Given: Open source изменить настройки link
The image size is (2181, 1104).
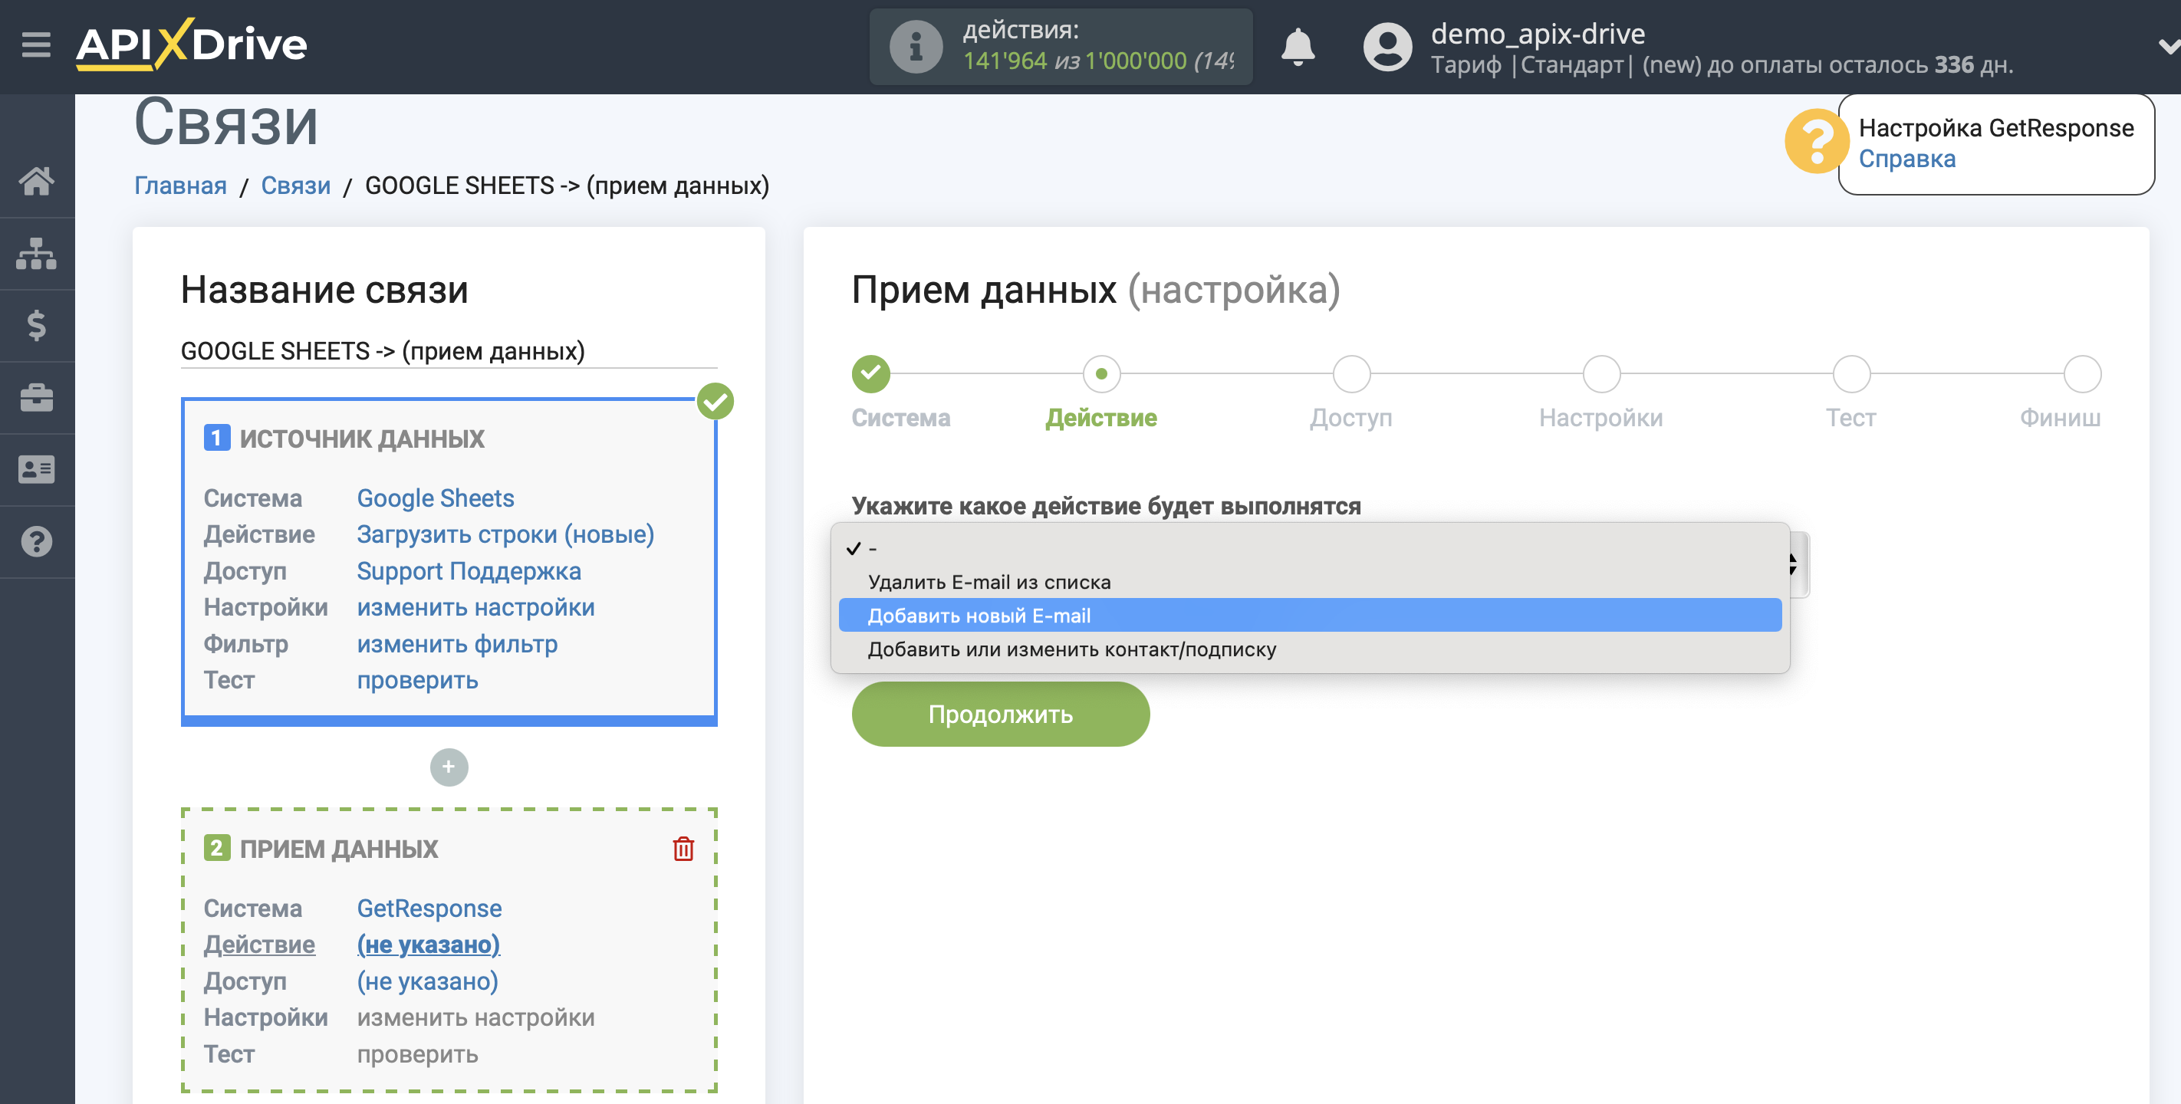Looking at the screenshot, I should pos(475,607).
